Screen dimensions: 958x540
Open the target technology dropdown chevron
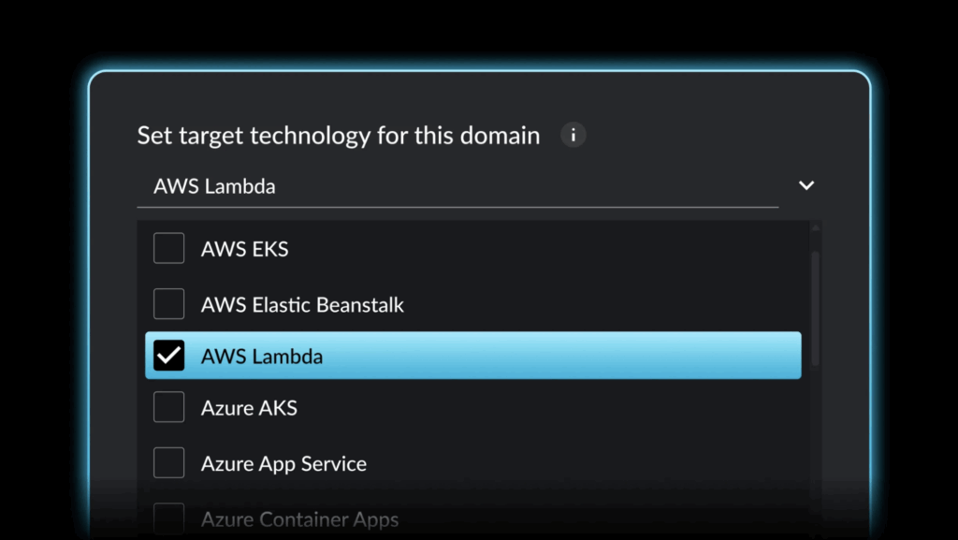tap(806, 185)
